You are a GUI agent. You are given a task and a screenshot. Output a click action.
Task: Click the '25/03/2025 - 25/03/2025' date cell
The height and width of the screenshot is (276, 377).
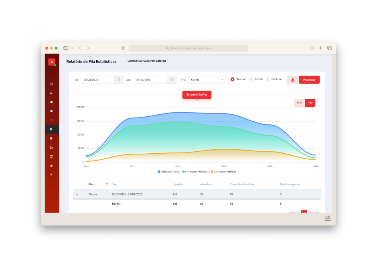[127, 194]
